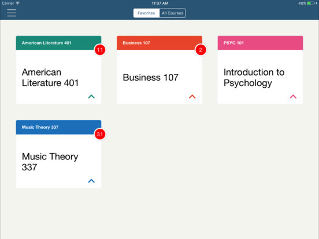Switch to the Favorites tab

146,13
